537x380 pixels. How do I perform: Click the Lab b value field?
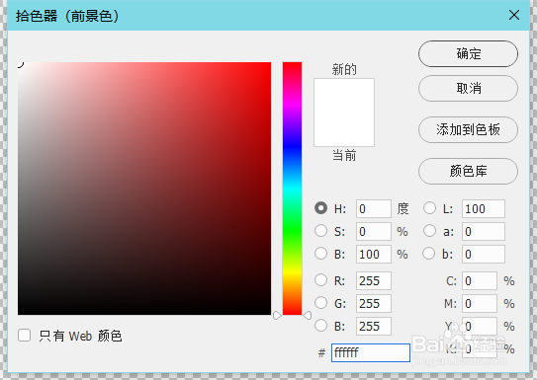pos(484,254)
